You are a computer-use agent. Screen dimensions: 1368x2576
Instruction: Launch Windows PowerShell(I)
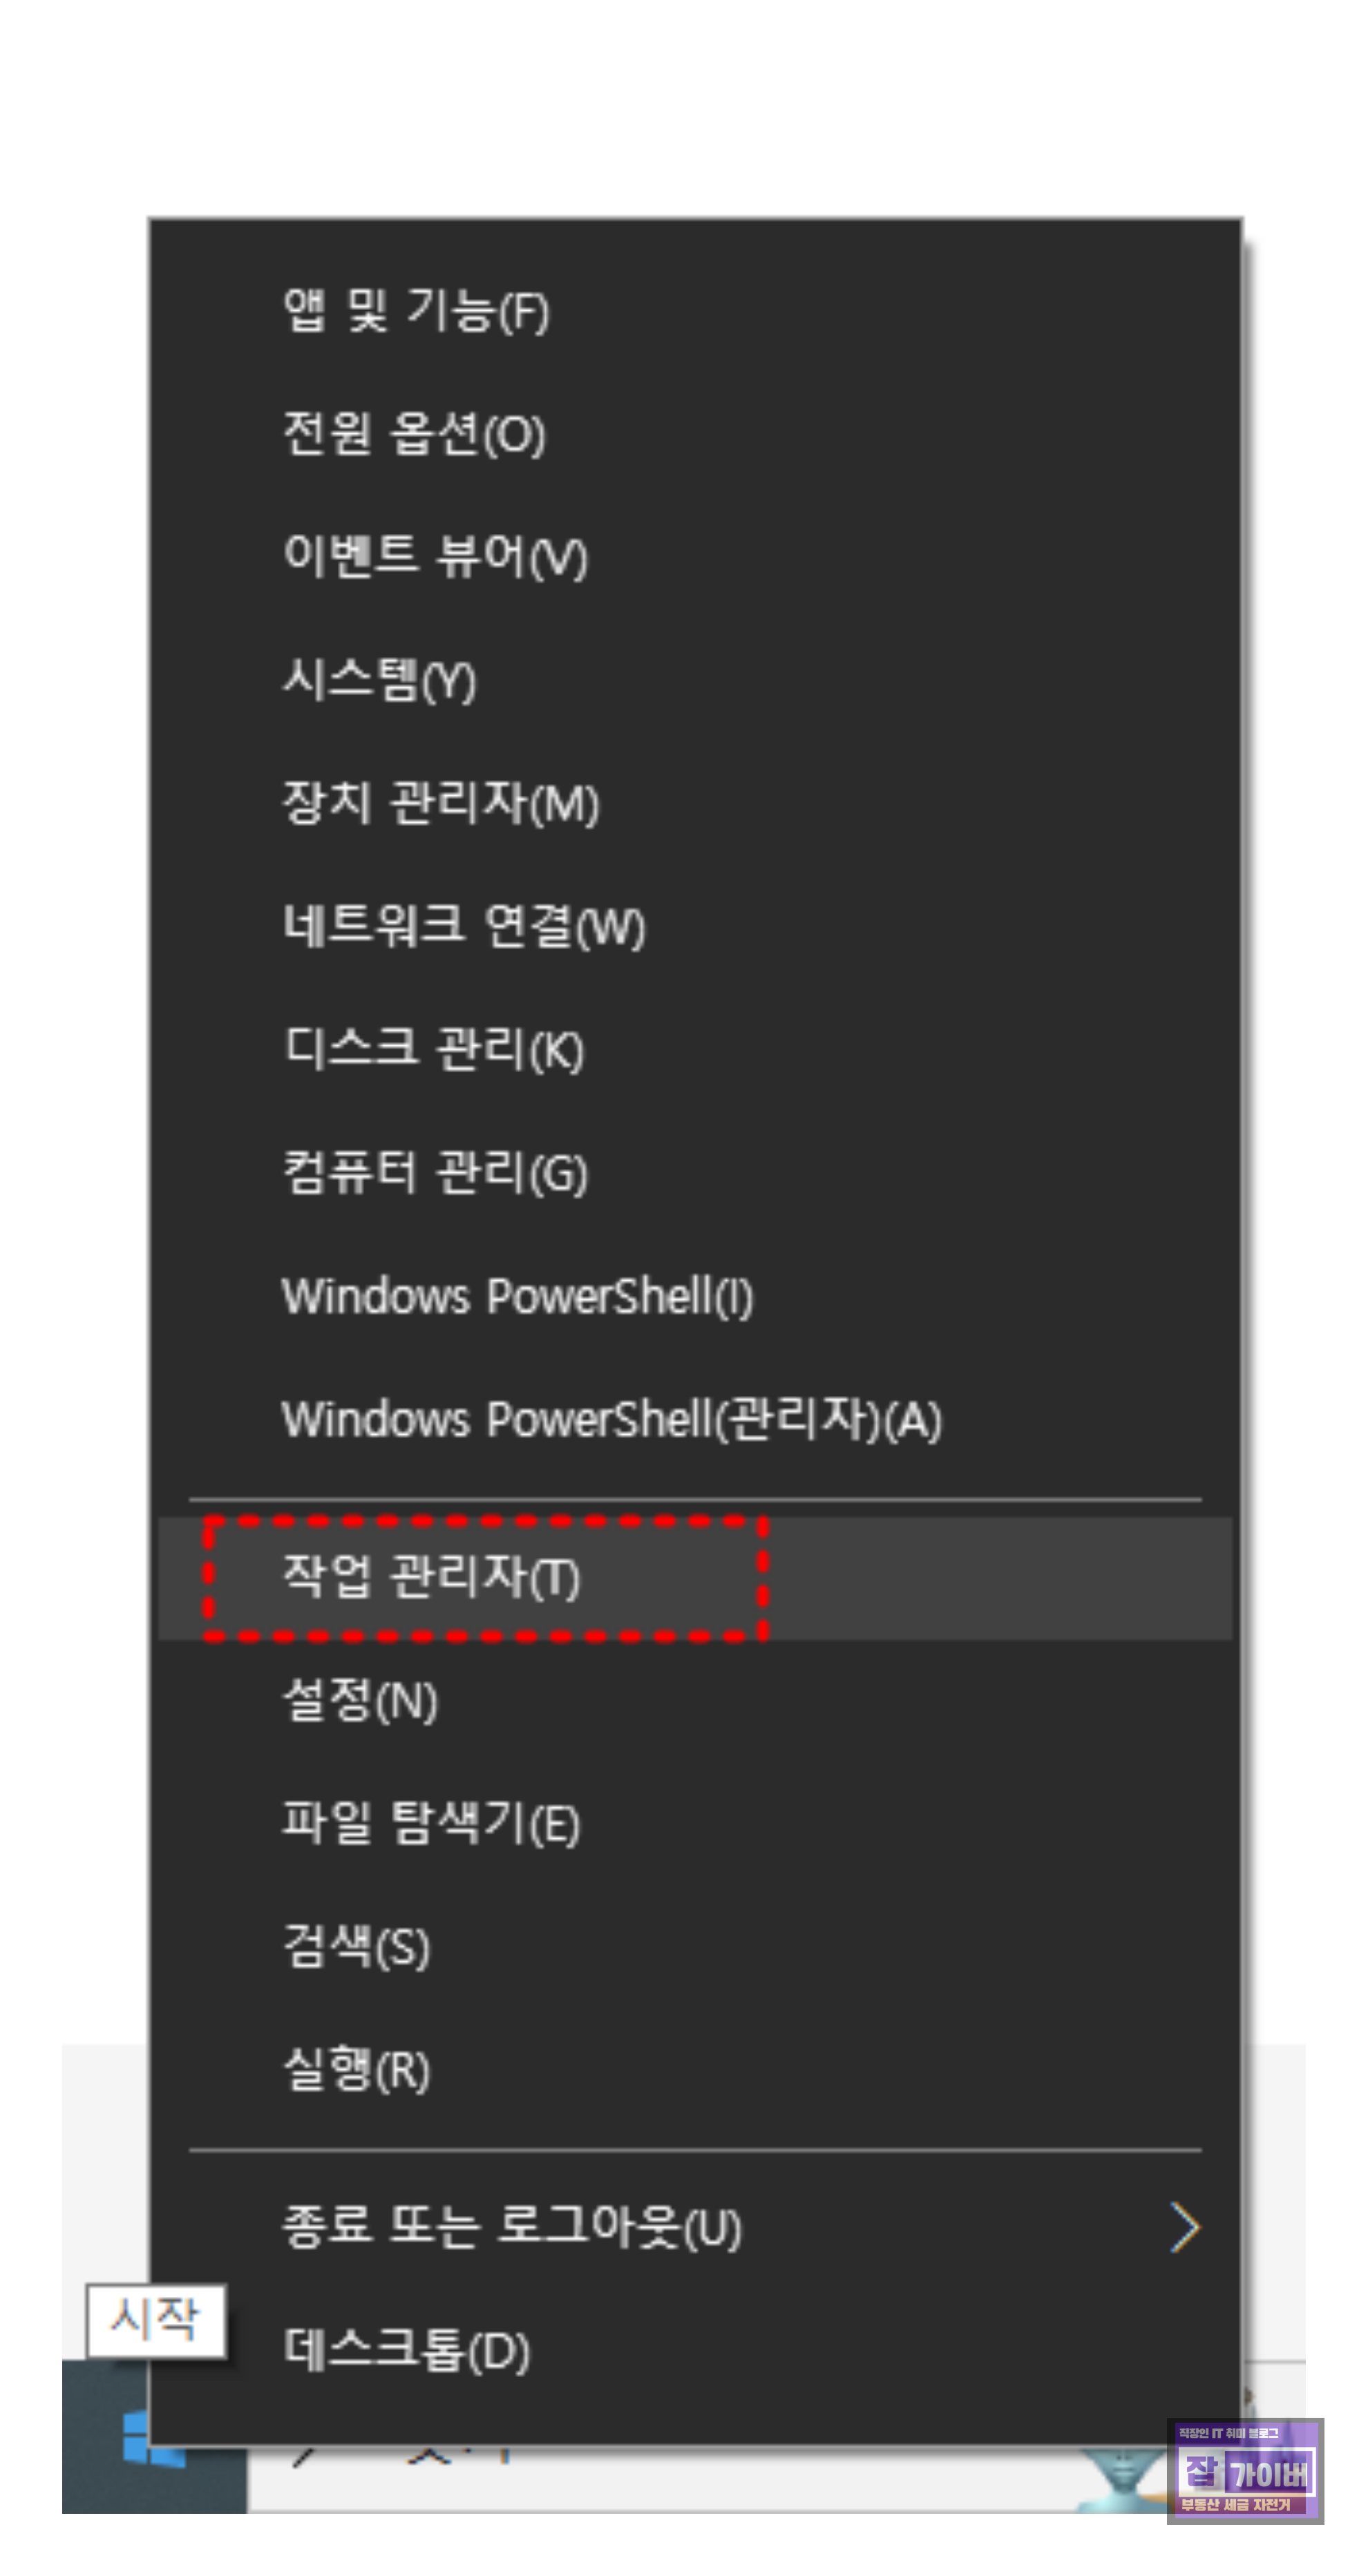pos(695,1296)
